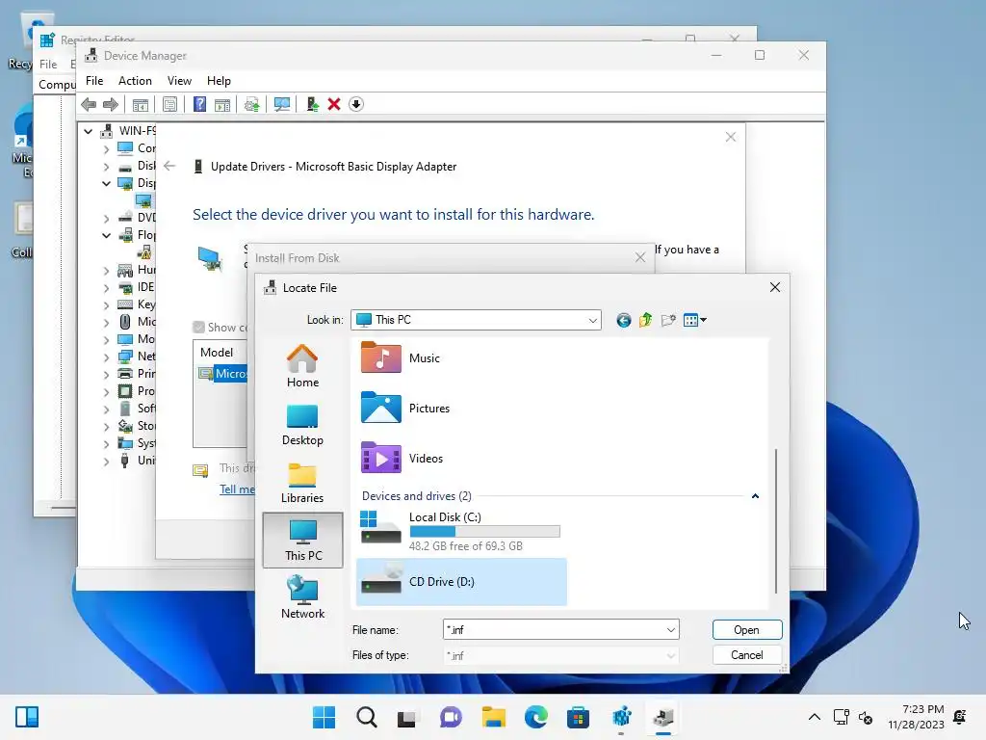
Task: Go to last folder visited in Locate File
Action: point(623,320)
